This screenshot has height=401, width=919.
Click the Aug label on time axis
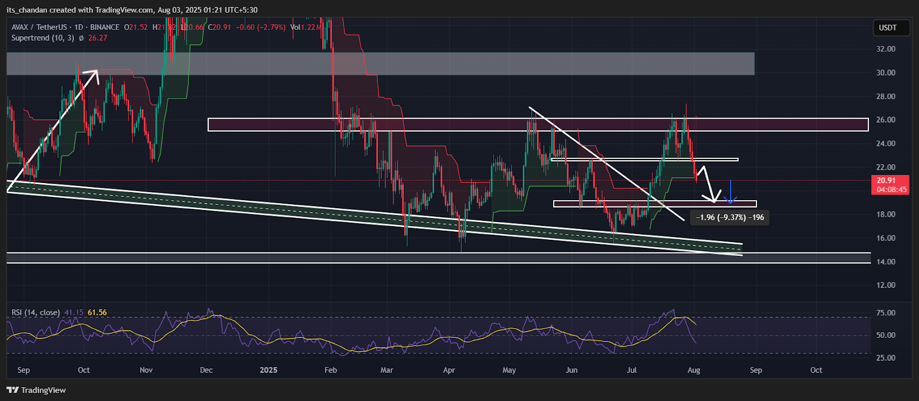coord(694,370)
